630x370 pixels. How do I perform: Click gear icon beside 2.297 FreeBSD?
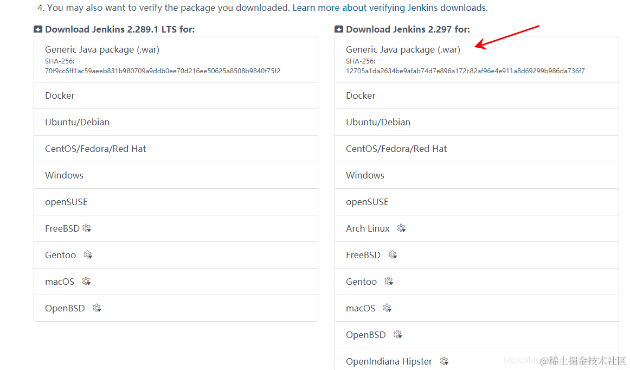(393, 255)
